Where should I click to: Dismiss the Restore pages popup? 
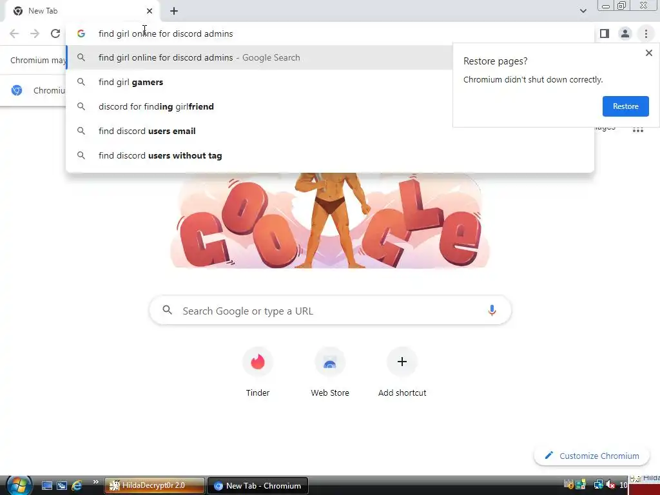648,53
